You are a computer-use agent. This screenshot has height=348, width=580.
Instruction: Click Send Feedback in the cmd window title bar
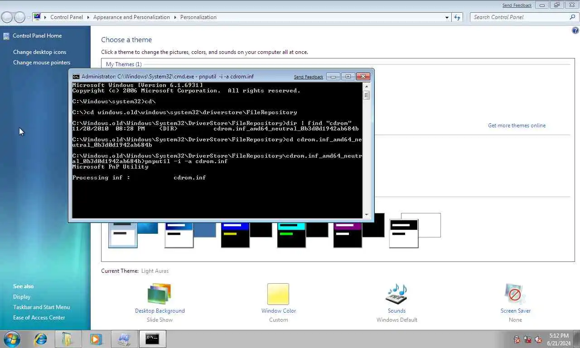pyautogui.click(x=309, y=77)
